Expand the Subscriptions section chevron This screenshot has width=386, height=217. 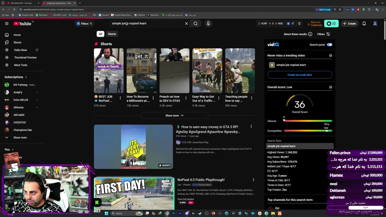pos(26,77)
